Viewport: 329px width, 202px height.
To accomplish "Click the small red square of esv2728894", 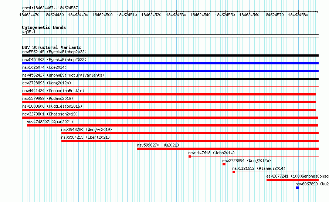I will click(x=224, y=164).
